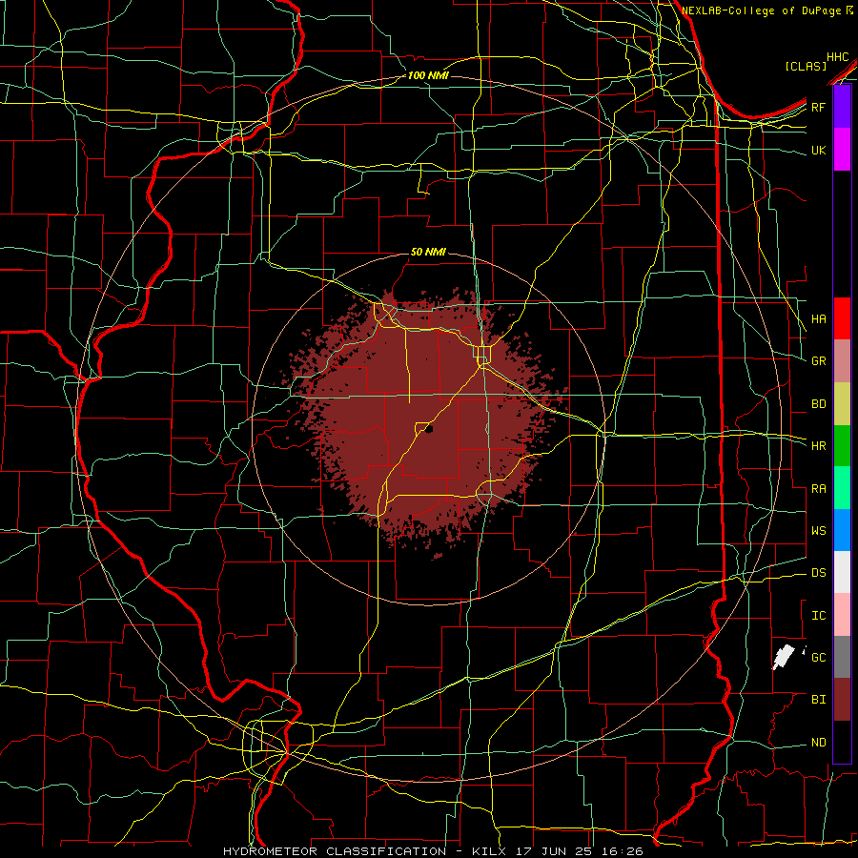Click the 'RF' legend label text
Image resolution: width=858 pixels, height=858 pixels.
click(x=819, y=107)
